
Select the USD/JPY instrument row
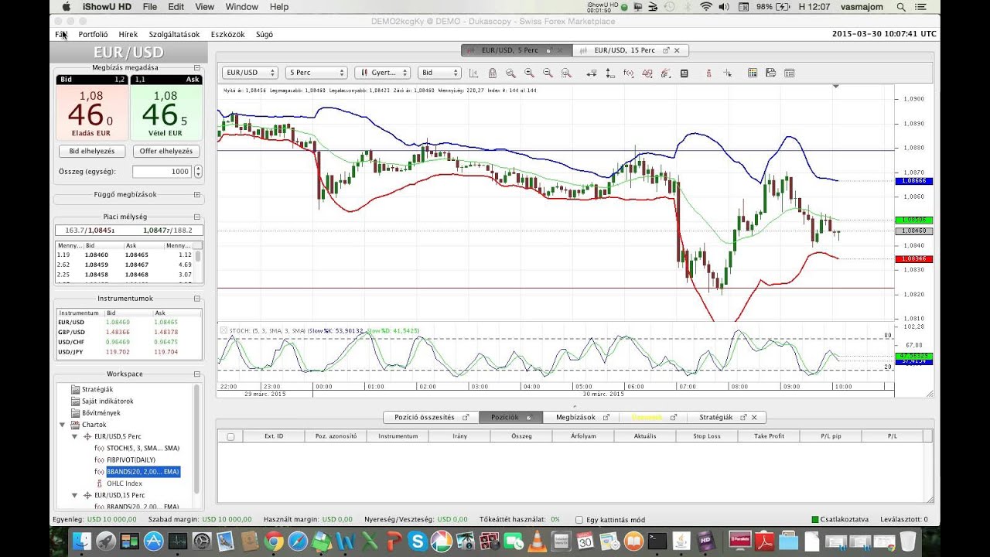point(128,352)
